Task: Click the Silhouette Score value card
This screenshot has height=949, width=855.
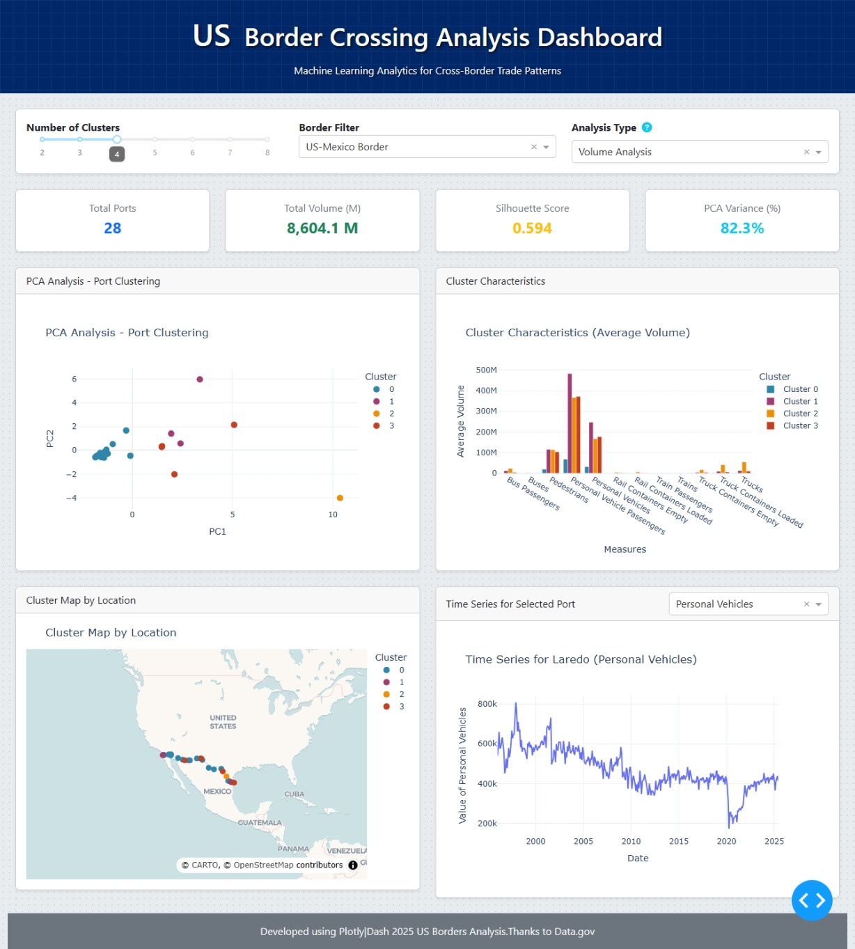Action: pos(533,221)
